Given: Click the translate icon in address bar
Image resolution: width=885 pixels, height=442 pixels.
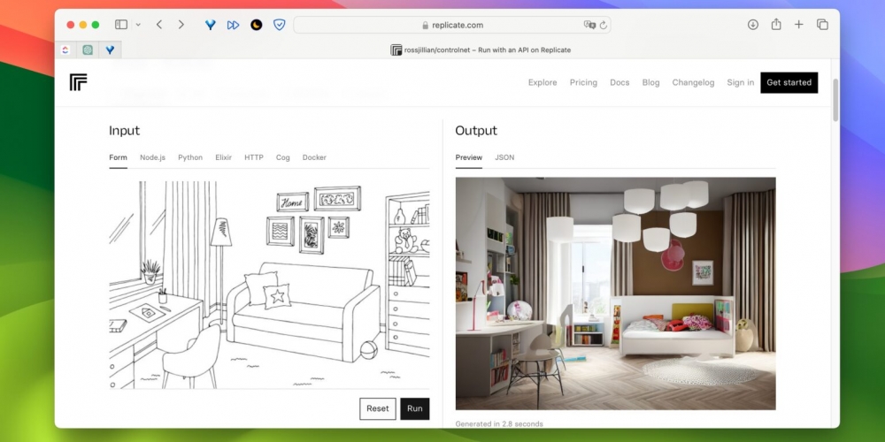Looking at the screenshot, I should [x=589, y=25].
